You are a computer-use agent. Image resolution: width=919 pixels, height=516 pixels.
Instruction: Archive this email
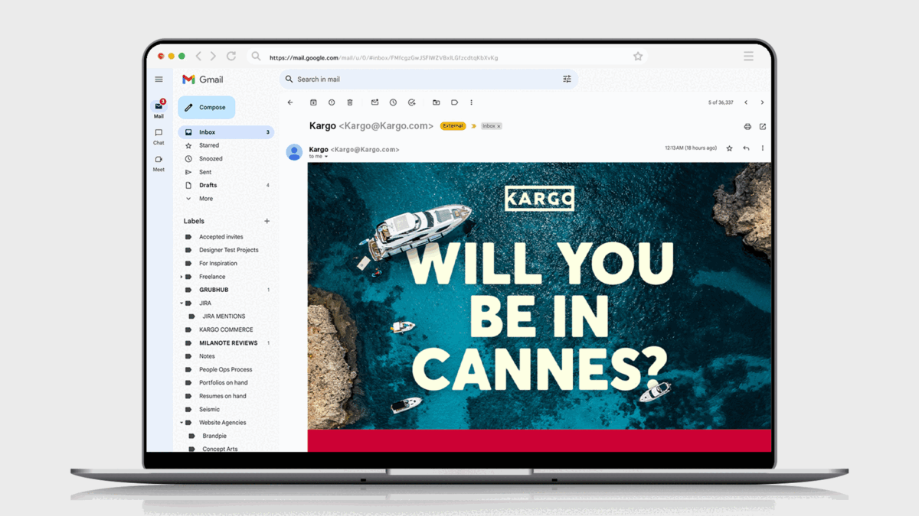coord(313,102)
